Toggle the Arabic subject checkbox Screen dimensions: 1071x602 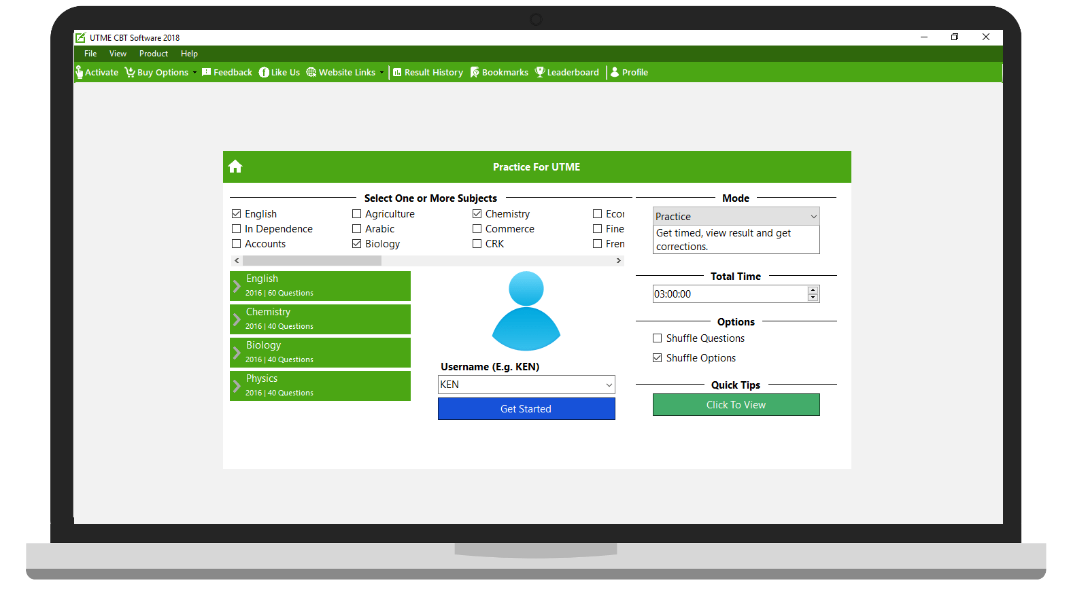point(357,229)
